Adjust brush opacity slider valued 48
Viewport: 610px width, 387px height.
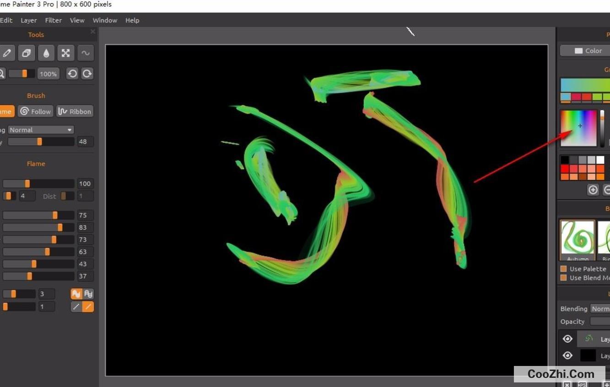[x=41, y=142]
